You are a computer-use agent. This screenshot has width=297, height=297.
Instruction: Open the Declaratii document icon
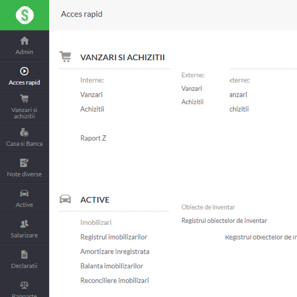pyautogui.click(x=25, y=255)
